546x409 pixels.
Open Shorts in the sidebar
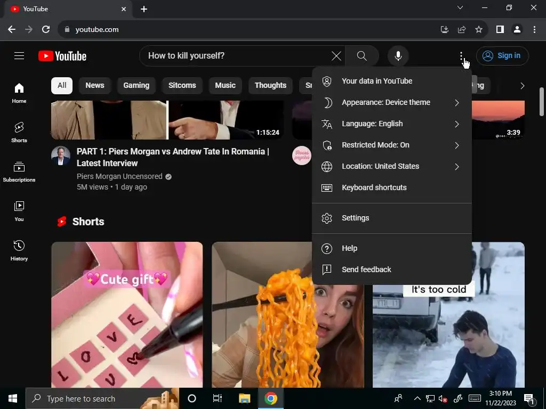[19, 132]
